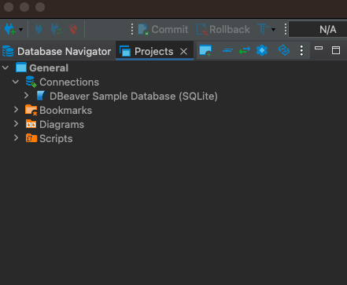Select DBeaver Sample Database (SQLite)
This screenshot has height=285, width=347.
tap(134, 97)
